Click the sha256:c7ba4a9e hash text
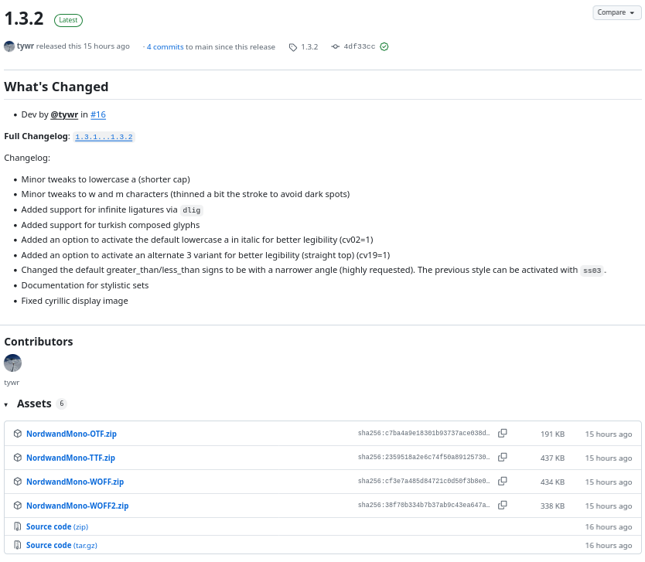 tap(424, 433)
